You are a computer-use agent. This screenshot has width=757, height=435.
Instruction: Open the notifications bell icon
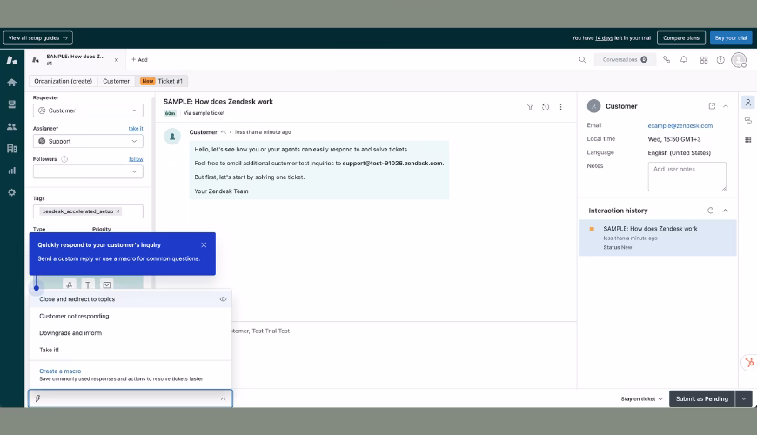tap(684, 60)
